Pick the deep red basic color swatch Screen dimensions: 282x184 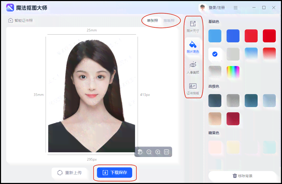tap(269, 36)
